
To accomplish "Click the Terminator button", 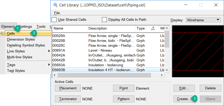I will pos(68,99).
